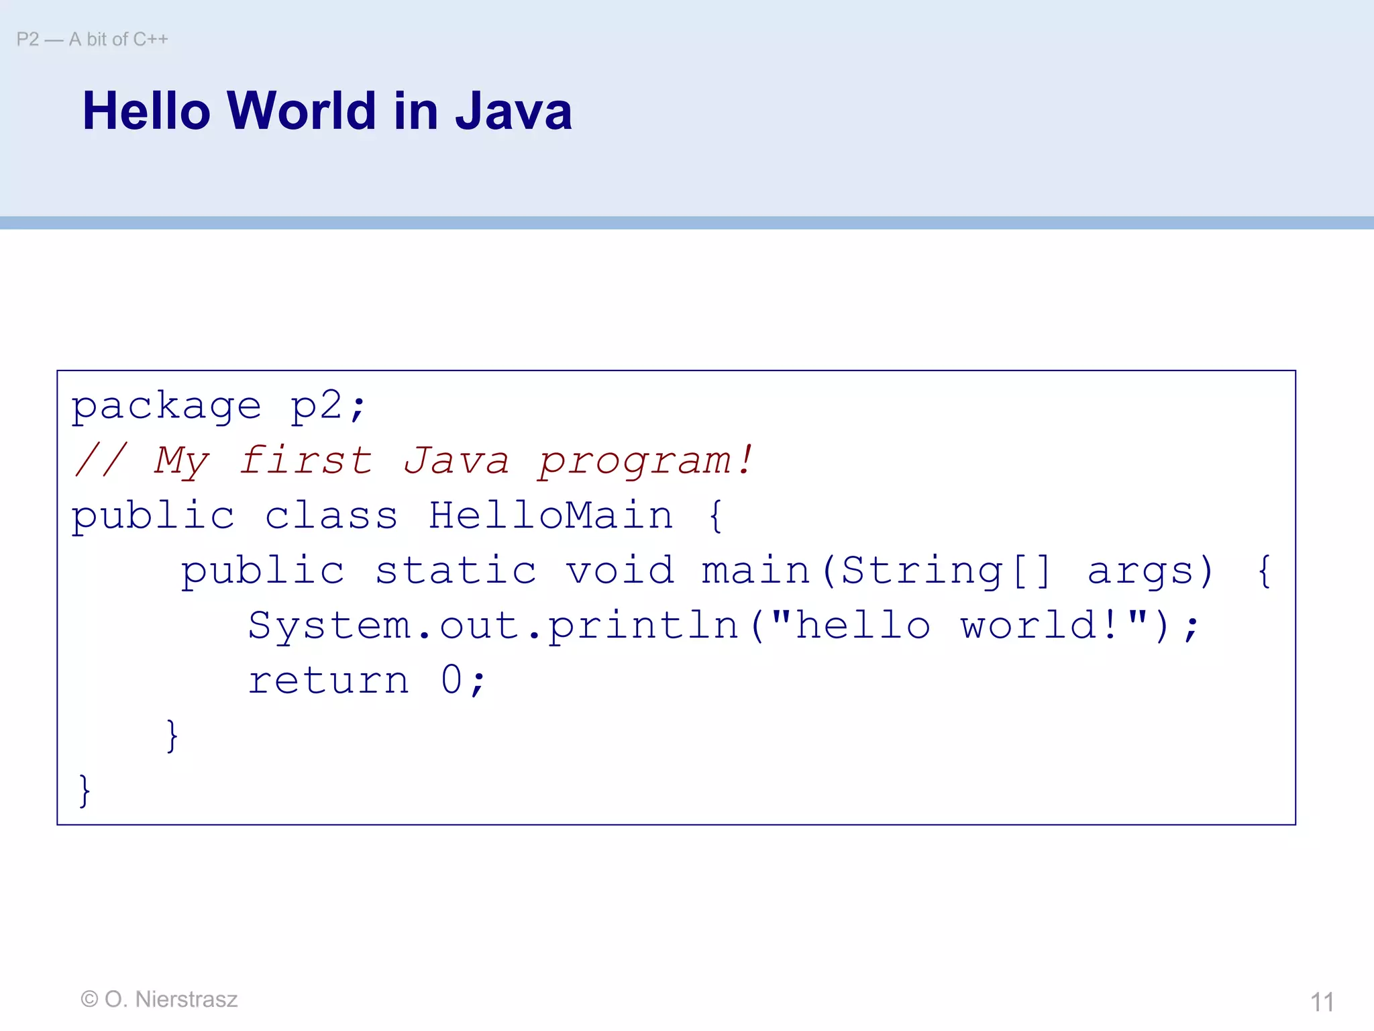Click the line 'public class HelloMain {'
This screenshot has height=1031, width=1374.
coord(397,516)
